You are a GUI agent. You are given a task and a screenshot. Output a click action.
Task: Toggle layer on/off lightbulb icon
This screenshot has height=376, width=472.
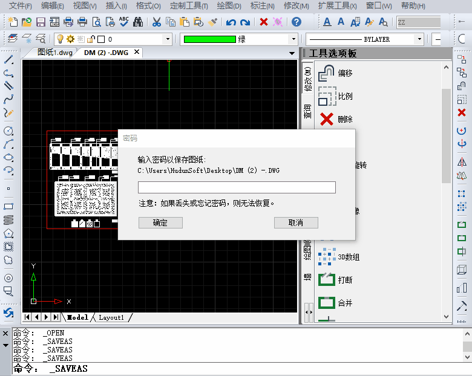click(x=60, y=39)
